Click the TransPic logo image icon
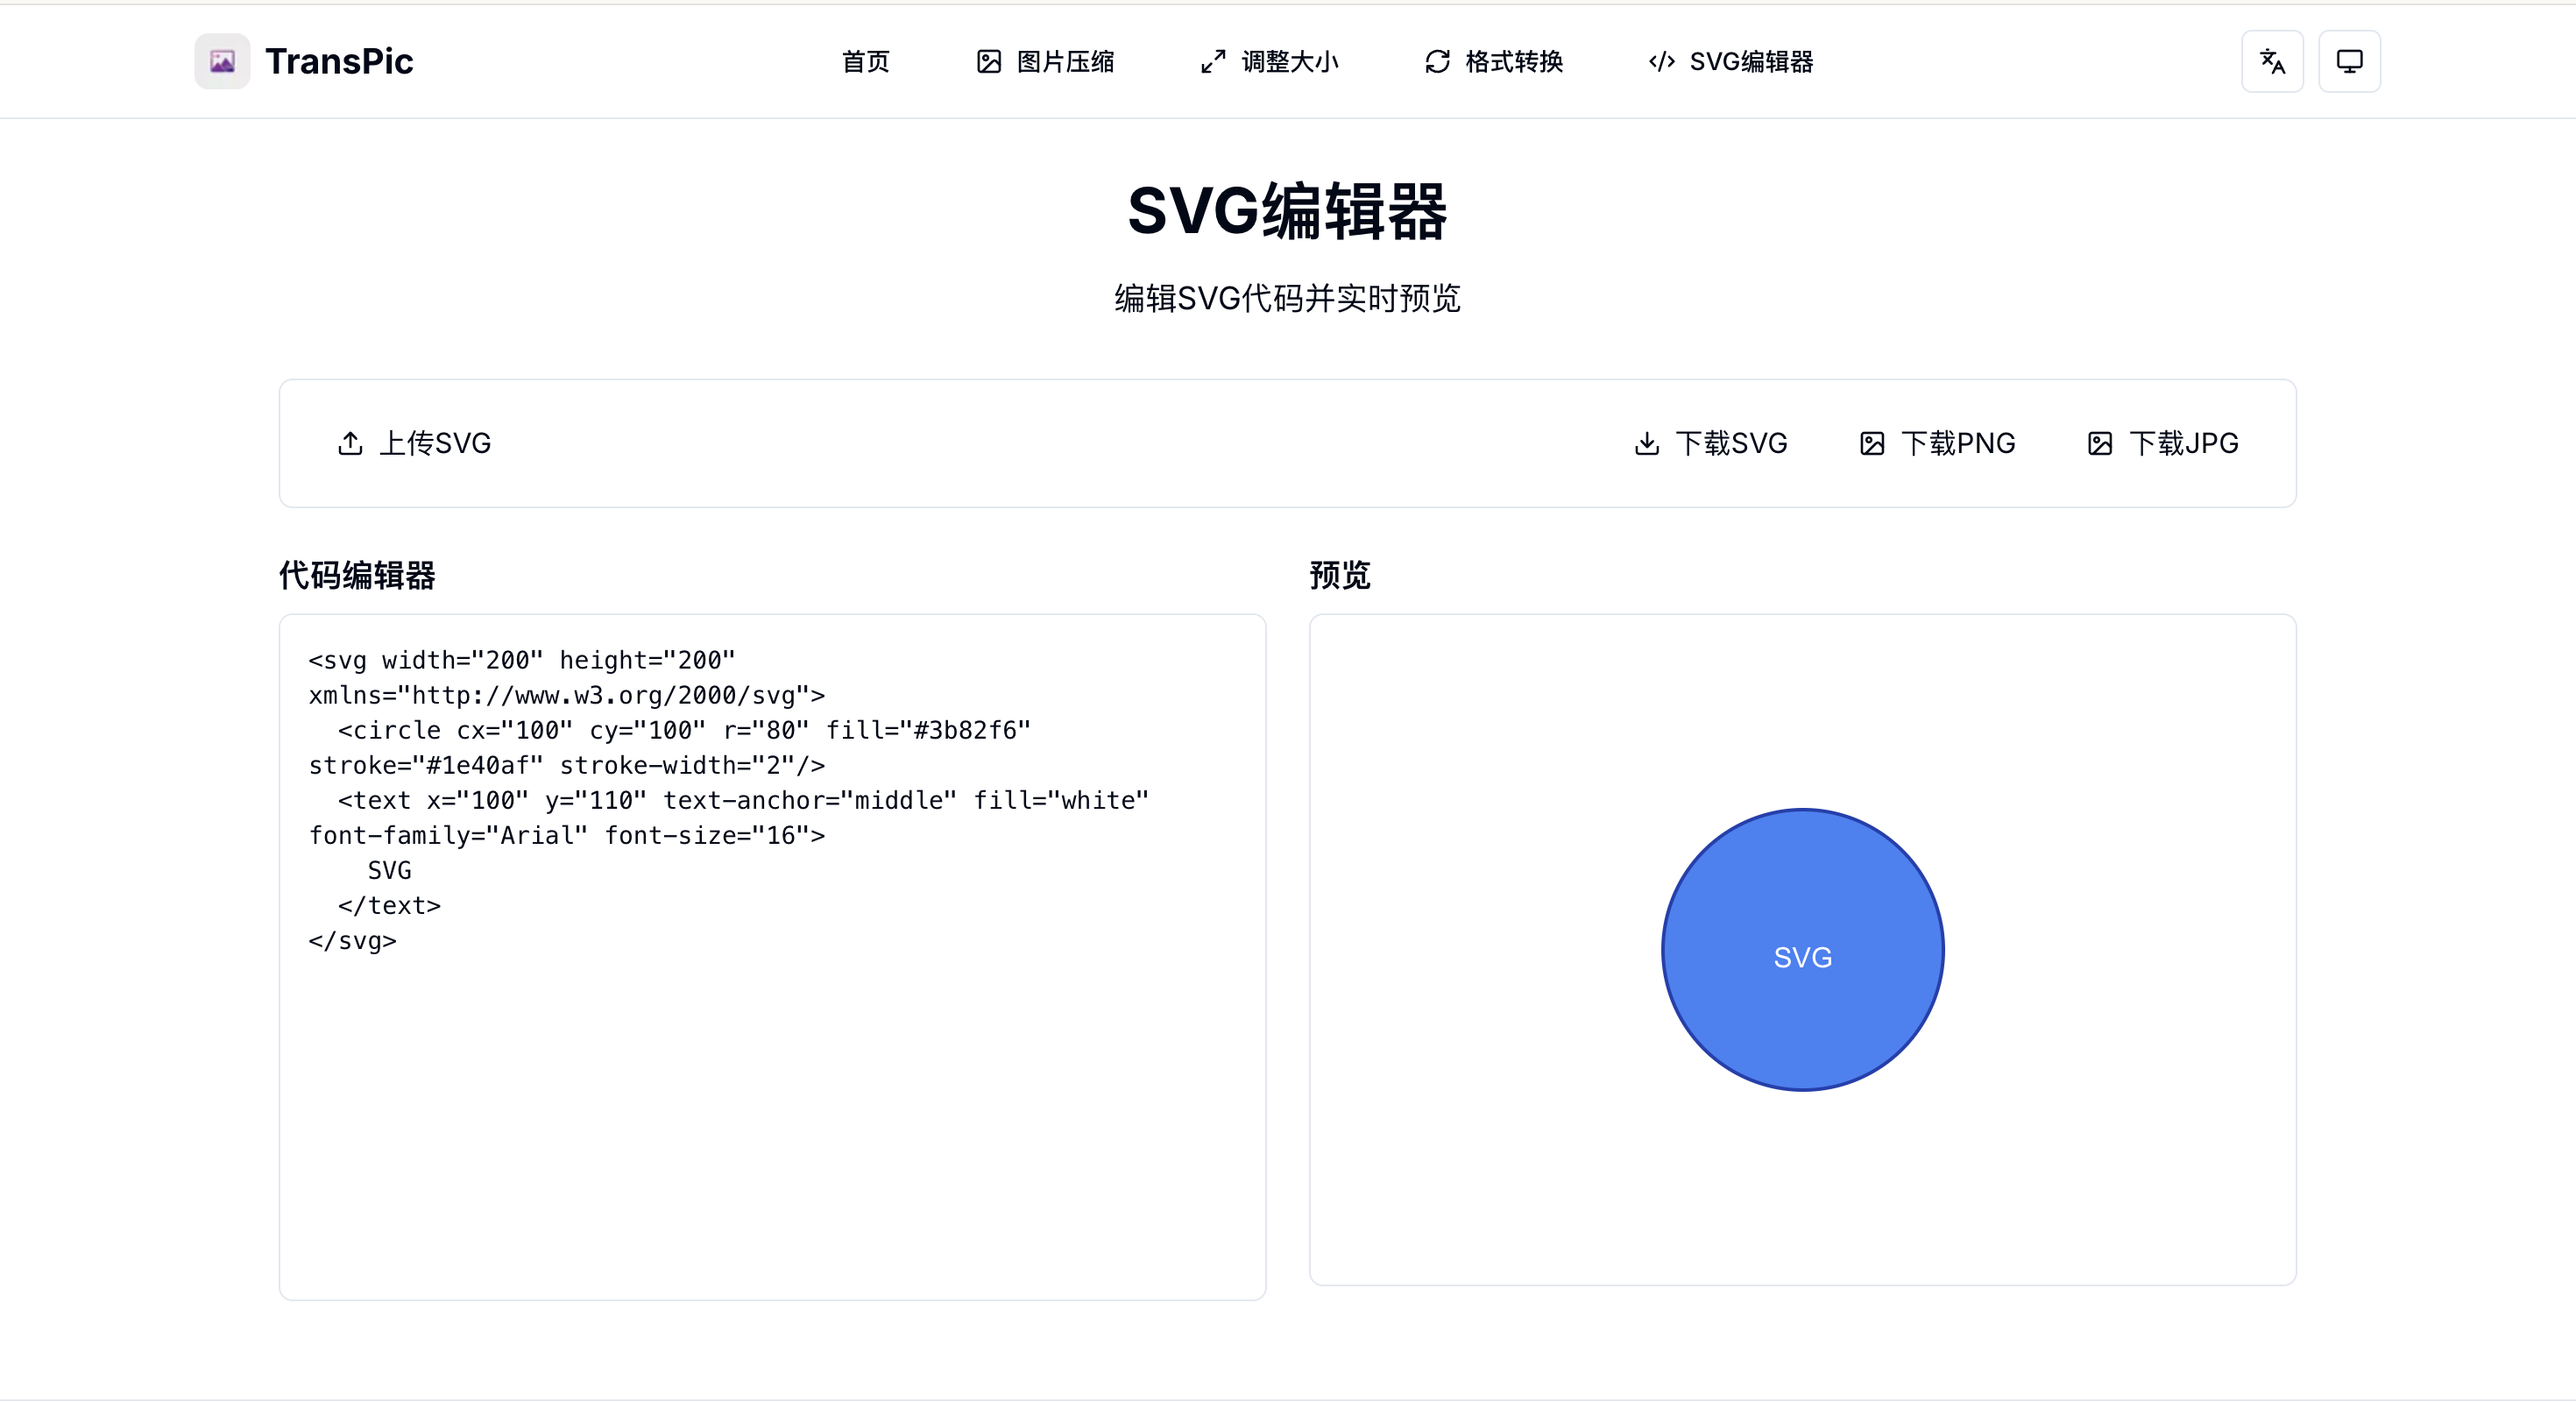 click(x=222, y=62)
